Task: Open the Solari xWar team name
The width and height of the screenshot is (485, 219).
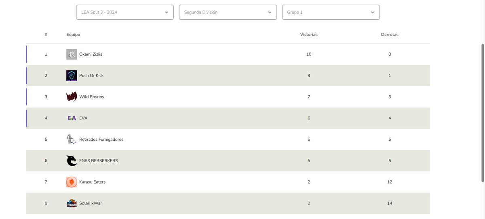Action: click(x=91, y=203)
